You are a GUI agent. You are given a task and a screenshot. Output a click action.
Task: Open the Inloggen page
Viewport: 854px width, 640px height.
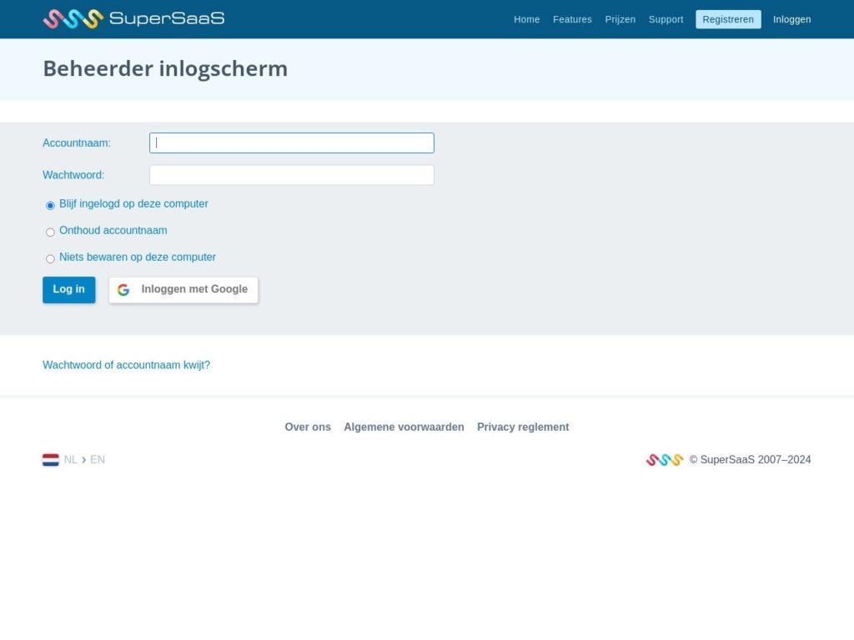click(791, 19)
